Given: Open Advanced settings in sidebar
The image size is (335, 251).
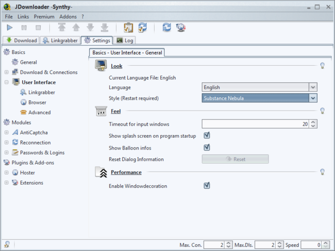Looking at the screenshot, I should (x=36, y=113).
